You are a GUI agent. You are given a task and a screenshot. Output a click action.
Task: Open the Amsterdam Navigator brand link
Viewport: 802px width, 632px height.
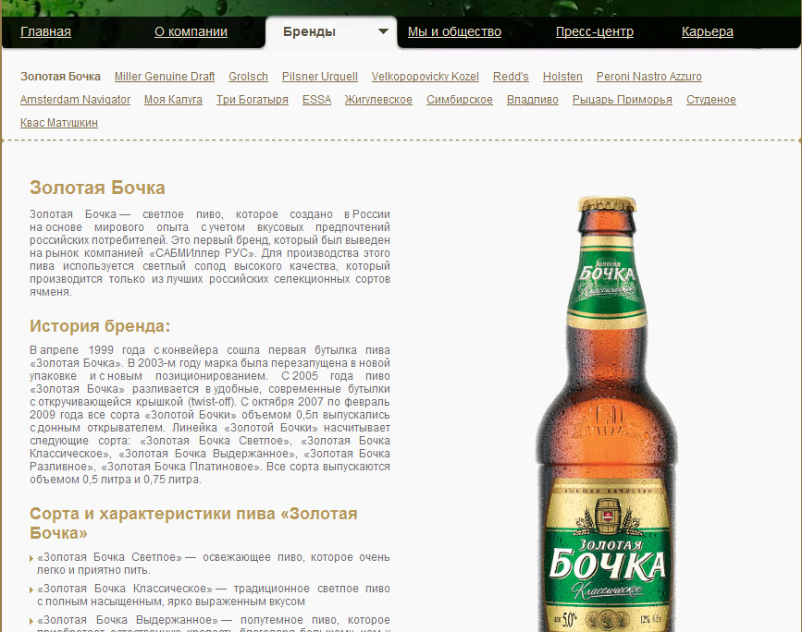75,100
